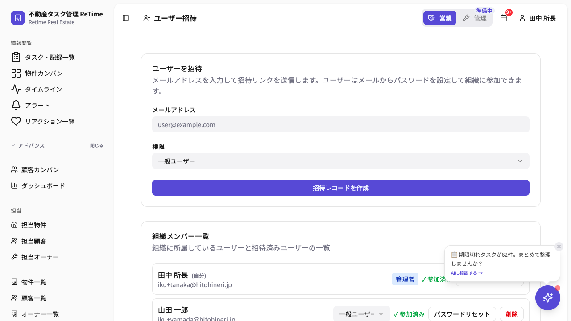Click email iku+tanaka@hitohineri.jp
The height and width of the screenshot is (321, 571).
click(x=195, y=284)
